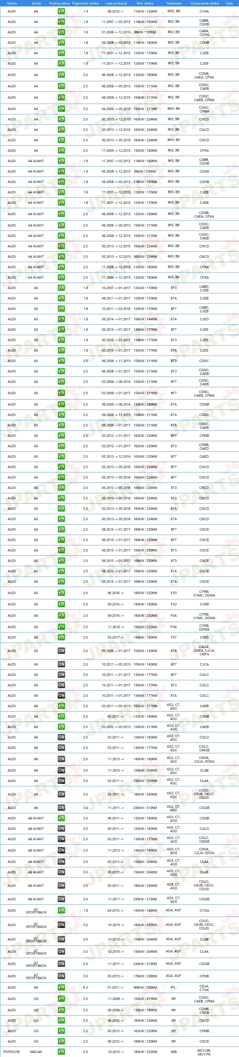239x1057 pixels.
Task: Click the diesel ON icon in the A6 4G2 CGQB row
Action: [61, 807]
